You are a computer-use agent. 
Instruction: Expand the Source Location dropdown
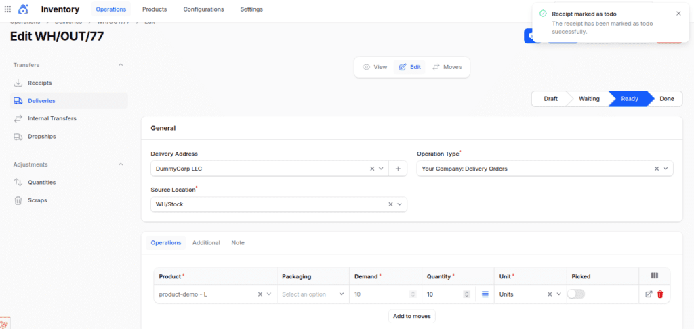(399, 204)
